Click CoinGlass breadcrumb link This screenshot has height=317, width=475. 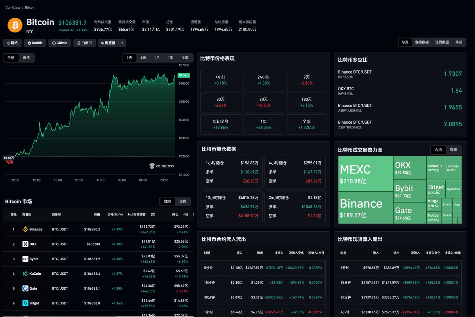[x=13, y=8]
